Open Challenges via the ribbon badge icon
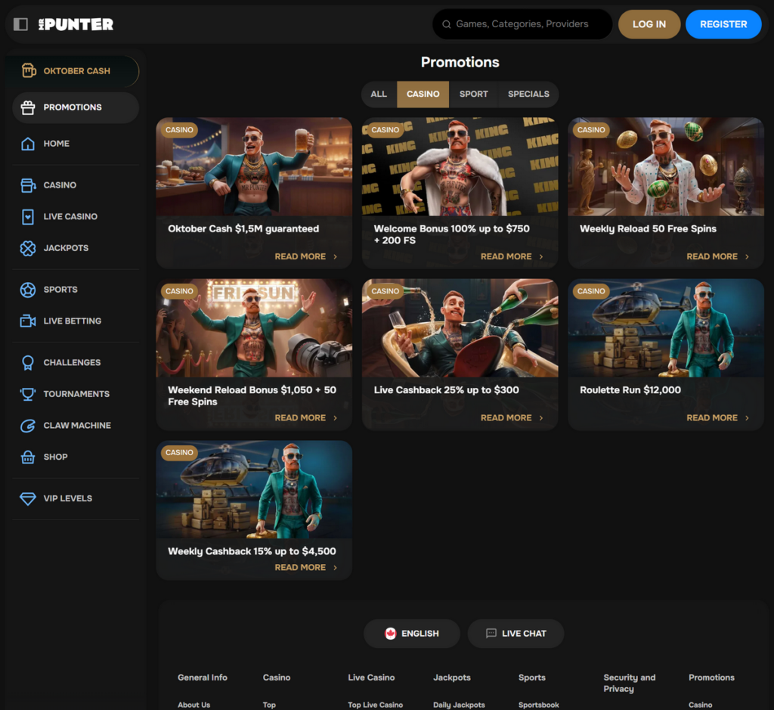 28,363
